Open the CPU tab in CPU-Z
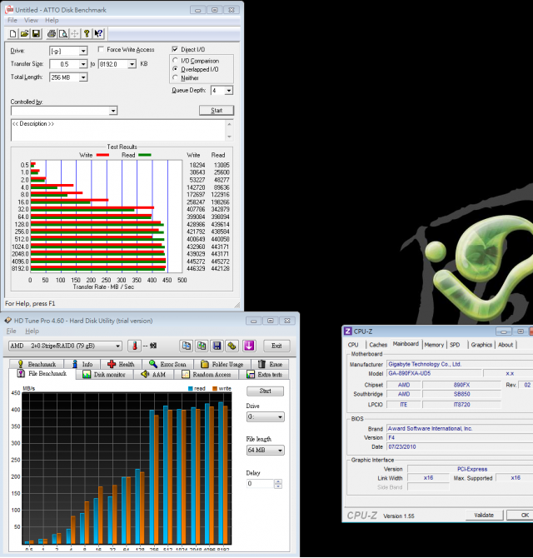Viewport: 533px width, 558px height. (353, 345)
